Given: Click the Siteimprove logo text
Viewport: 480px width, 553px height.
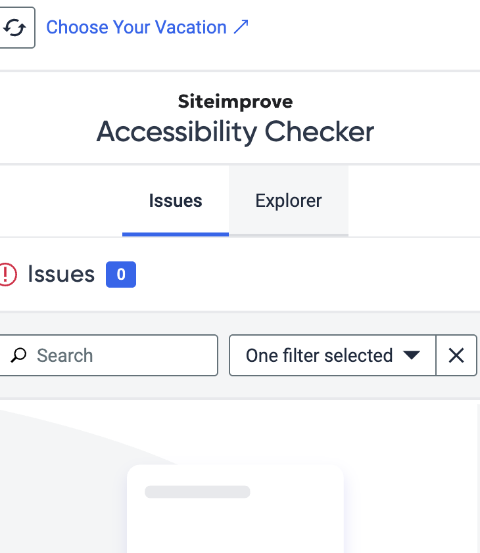Looking at the screenshot, I should tap(235, 102).
